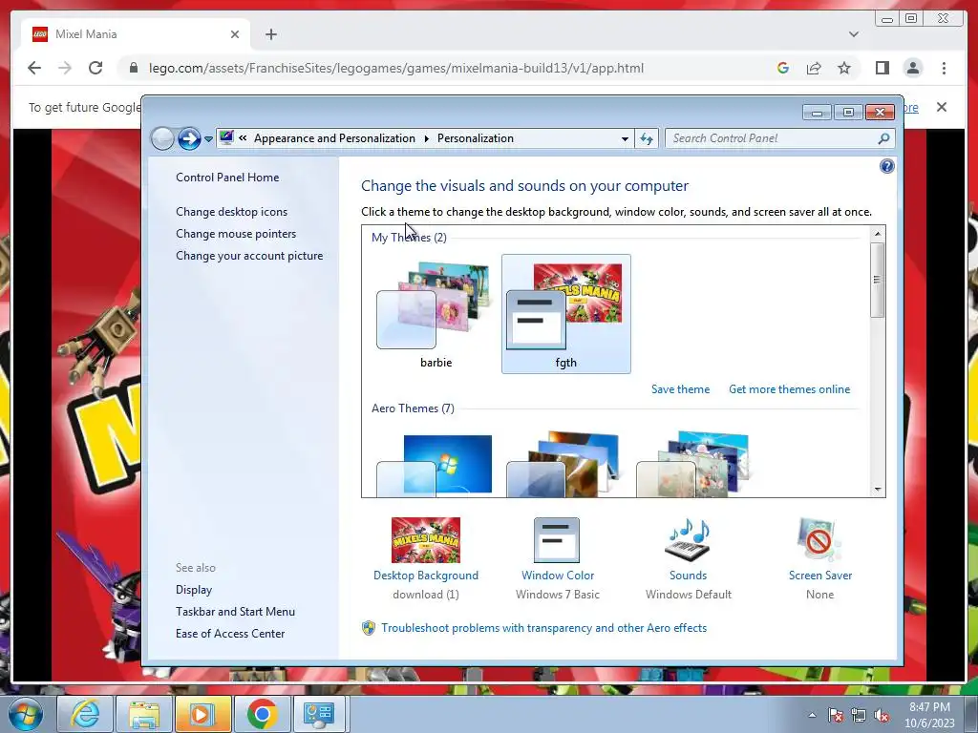
Task: Click the blue Help question mark icon
Action: click(x=887, y=166)
